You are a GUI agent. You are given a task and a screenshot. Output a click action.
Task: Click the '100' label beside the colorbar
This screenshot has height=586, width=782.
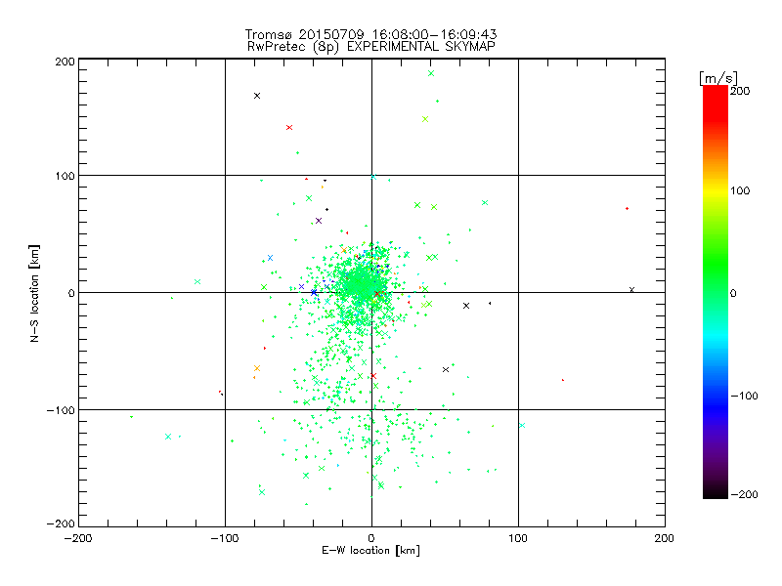740,190
